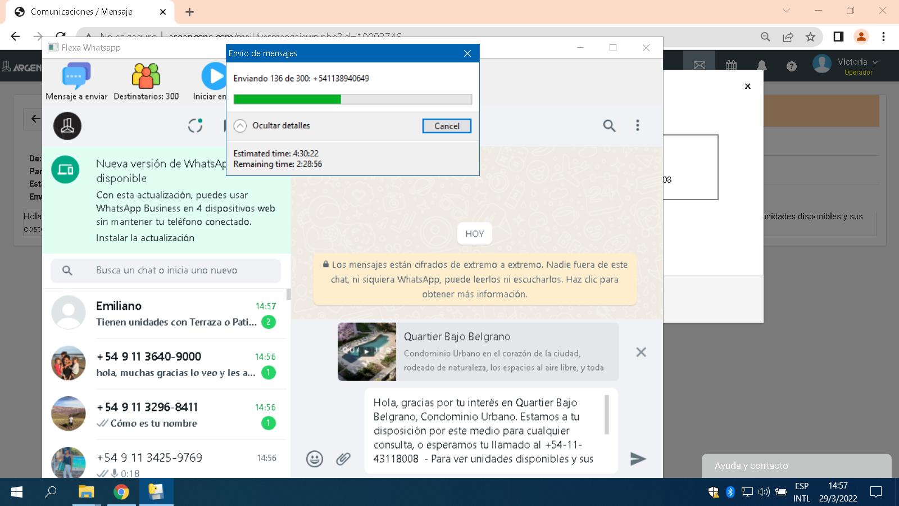Bookmark this page with star icon
This screenshot has height=506, width=899.
pyautogui.click(x=810, y=37)
